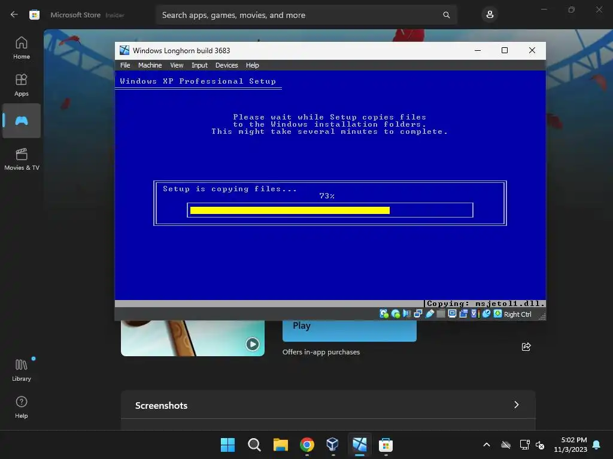Open Microsoft Store from the taskbar
Image resolution: width=613 pixels, height=459 pixels.
[x=386, y=445]
